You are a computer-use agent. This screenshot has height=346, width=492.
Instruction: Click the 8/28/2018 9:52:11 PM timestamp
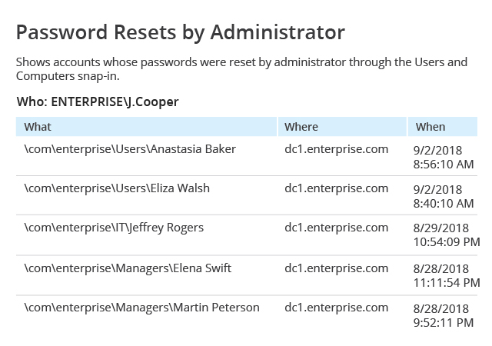pyautogui.click(x=444, y=315)
